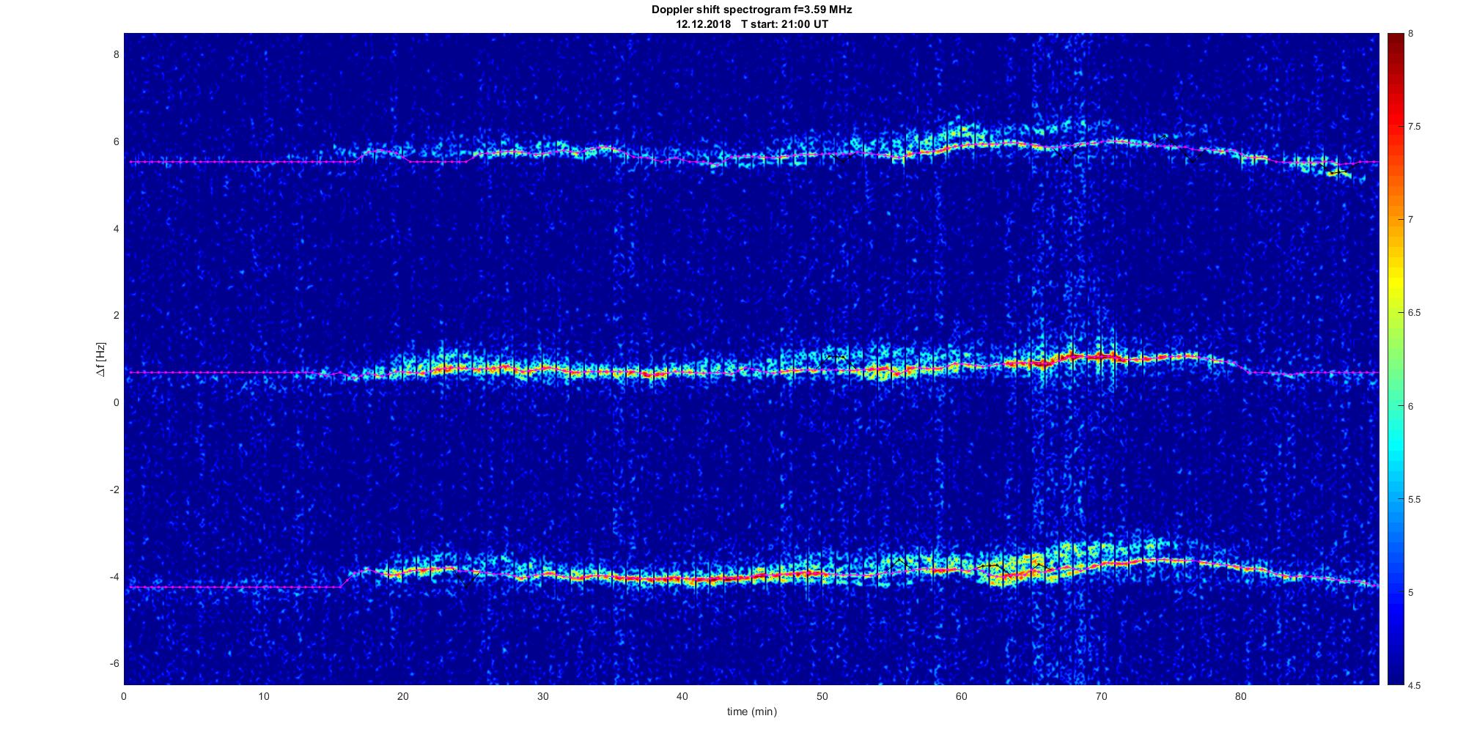Click colorbar tick label 5
Viewport: 1466px width, 735px height.
pos(1410,593)
